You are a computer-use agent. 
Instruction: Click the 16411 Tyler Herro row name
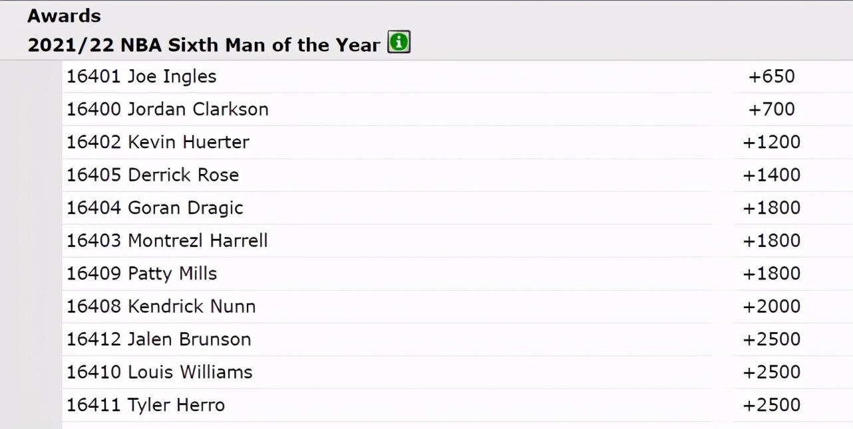click(x=146, y=405)
